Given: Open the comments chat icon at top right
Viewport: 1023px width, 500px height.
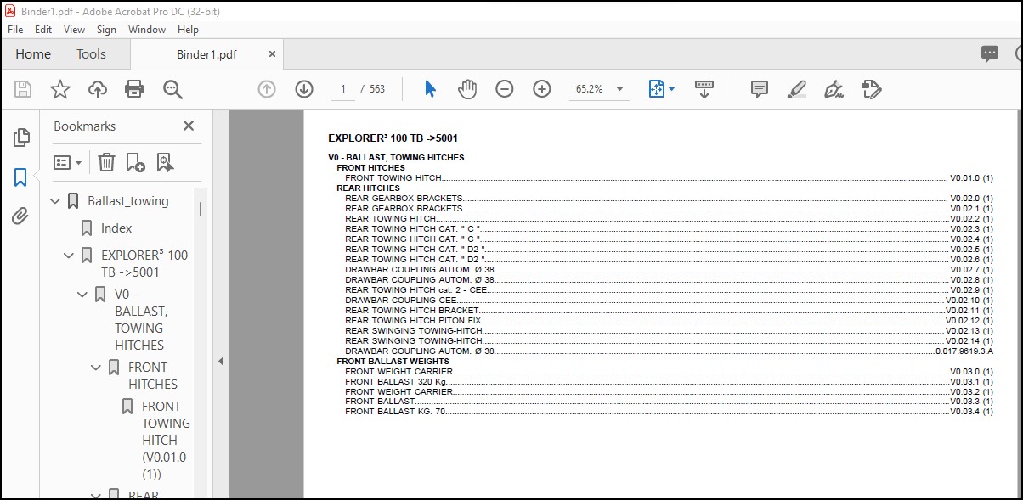Looking at the screenshot, I should 990,54.
